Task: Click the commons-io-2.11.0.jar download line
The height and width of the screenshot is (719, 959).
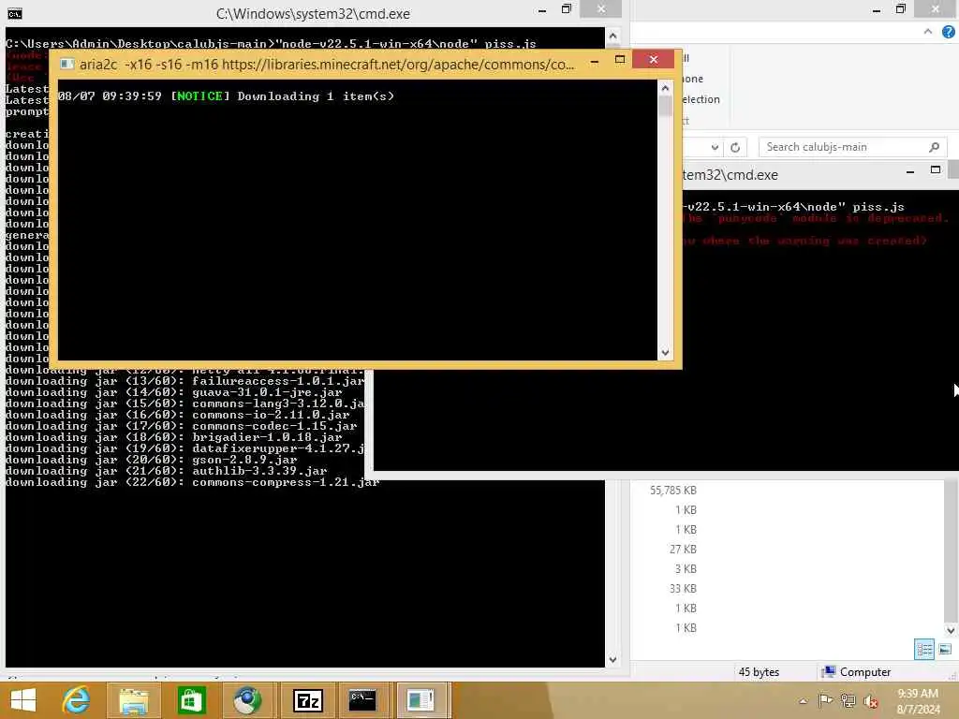Action: point(177,415)
